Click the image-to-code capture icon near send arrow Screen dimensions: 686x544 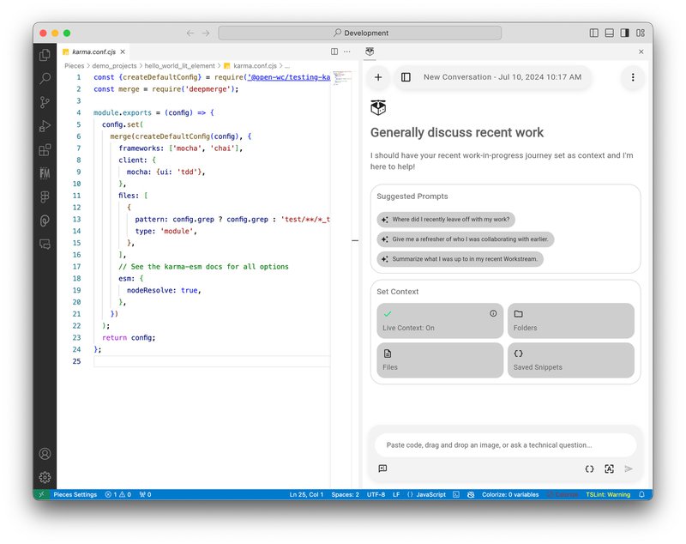click(610, 468)
